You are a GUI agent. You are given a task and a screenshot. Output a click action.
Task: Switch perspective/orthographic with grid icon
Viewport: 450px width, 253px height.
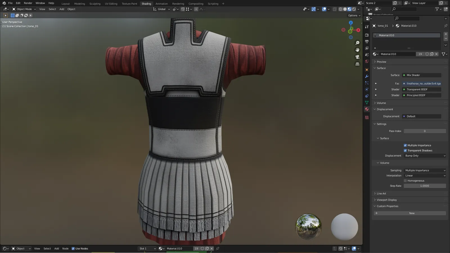(357, 64)
